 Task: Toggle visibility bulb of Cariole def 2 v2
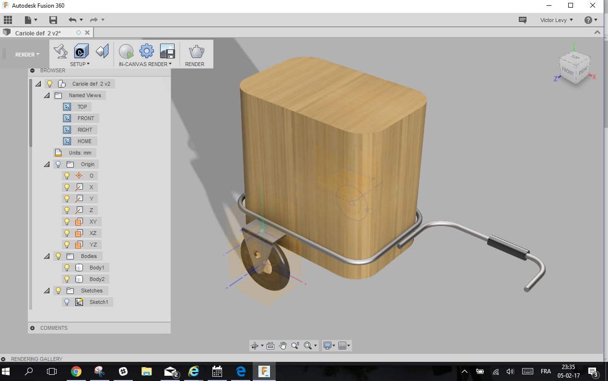[49, 84]
